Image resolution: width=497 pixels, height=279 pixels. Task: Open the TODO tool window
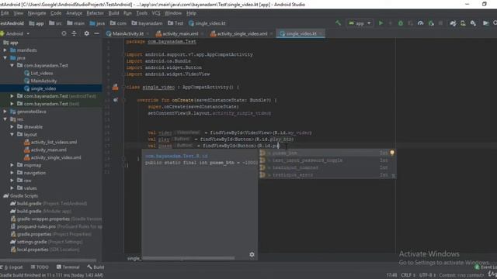pos(40,267)
